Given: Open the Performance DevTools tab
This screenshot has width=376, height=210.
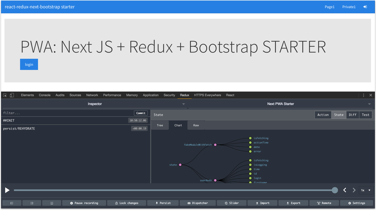Looking at the screenshot, I should click(112, 95).
